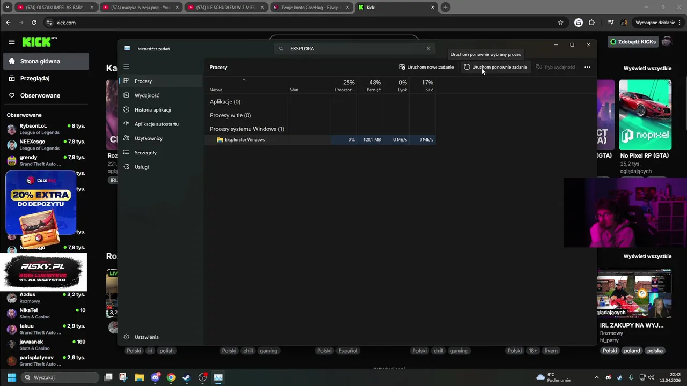
Task: Open Ustawienia at the bottom of Task Manager
Action: (x=160, y=337)
